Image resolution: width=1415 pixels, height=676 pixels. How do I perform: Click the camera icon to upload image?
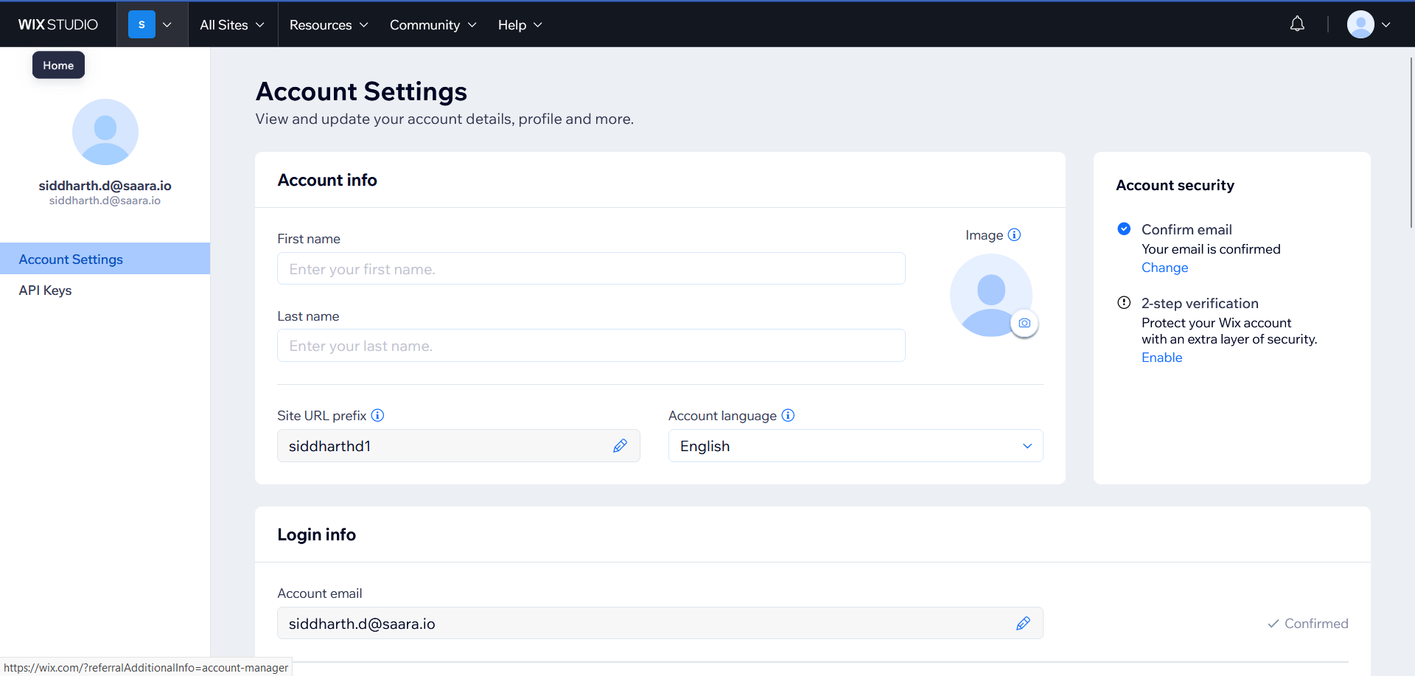coord(1024,323)
